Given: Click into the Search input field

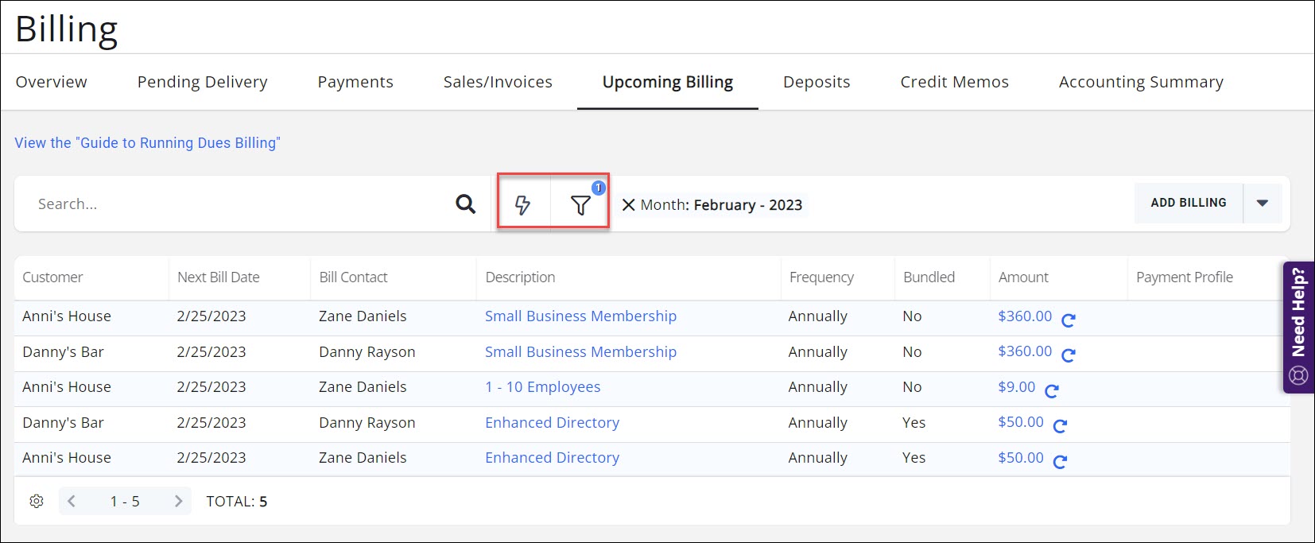Looking at the screenshot, I should [239, 204].
